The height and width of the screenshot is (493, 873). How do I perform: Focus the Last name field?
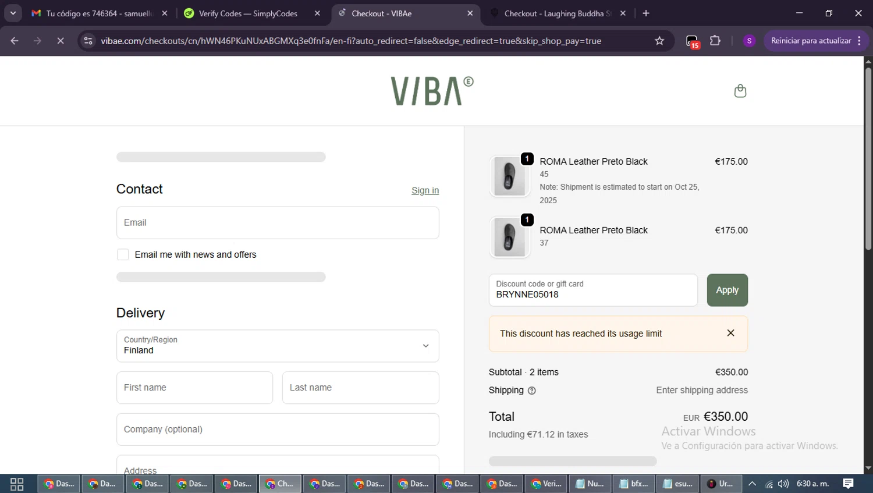[x=360, y=388]
